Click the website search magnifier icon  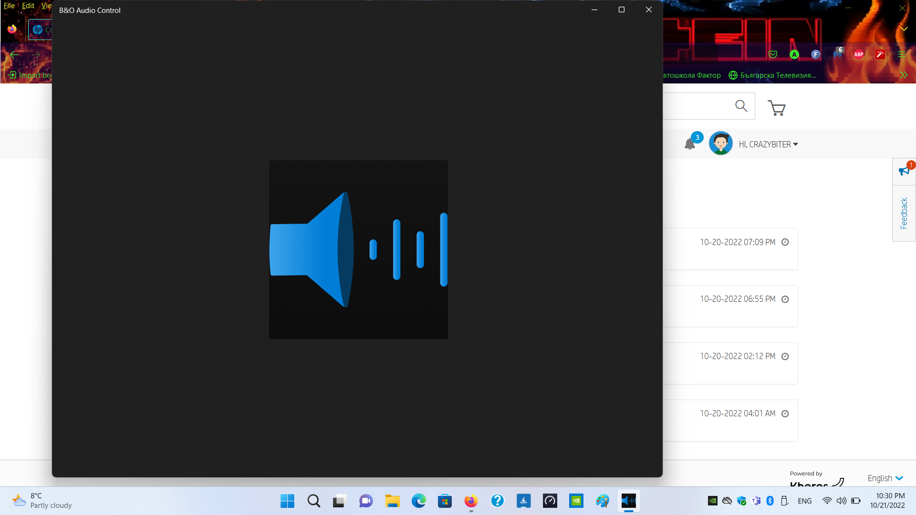pyautogui.click(x=741, y=106)
